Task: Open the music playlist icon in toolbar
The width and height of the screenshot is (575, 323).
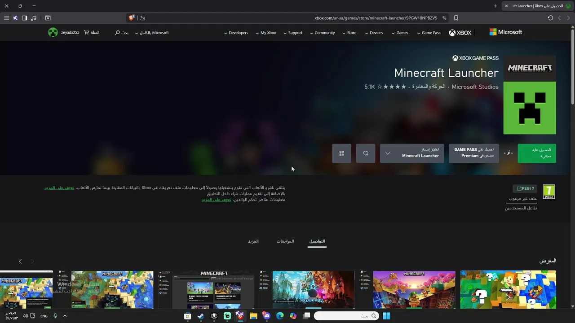Action: (34, 18)
